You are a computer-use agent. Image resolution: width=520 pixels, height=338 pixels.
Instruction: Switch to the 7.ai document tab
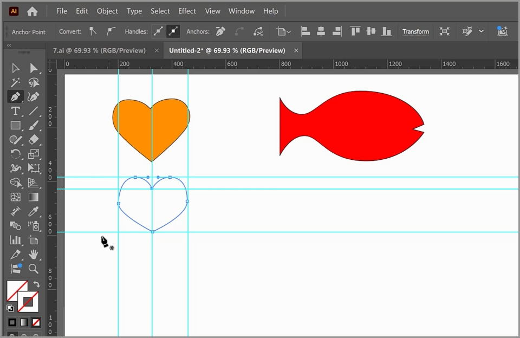(99, 50)
